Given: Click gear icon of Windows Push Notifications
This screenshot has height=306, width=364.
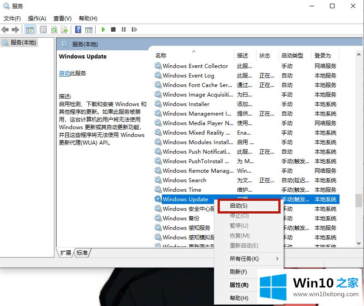Looking at the screenshot, I should 158,151.
